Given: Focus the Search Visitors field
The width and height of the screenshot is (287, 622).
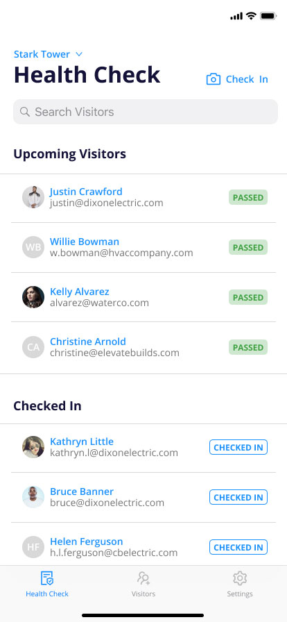Looking at the screenshot, I should [146, 112].
